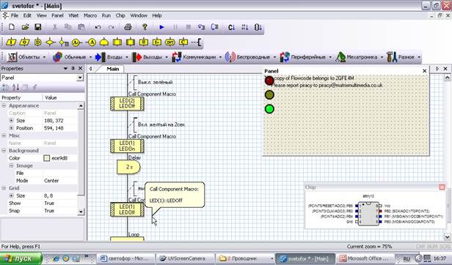Image resolution: width=452 pixels, height=265 pixels.
Task: Compile flowchart to C code
Action: 231,27
